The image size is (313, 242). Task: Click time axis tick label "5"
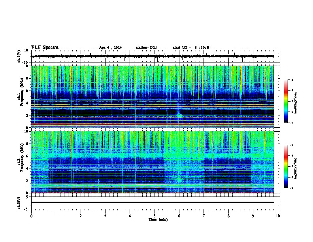click(x=155, y=216)
